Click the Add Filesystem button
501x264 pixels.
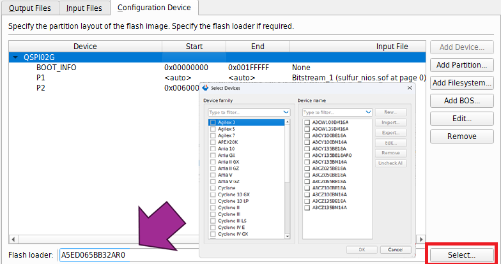pos(461,83)
